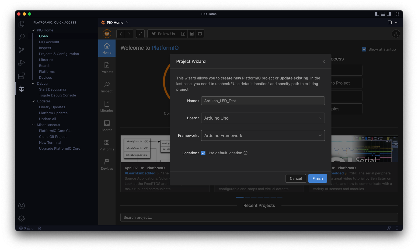
Task: Open the Libraries tab in PIO sidebar
Action: point(107,106)
